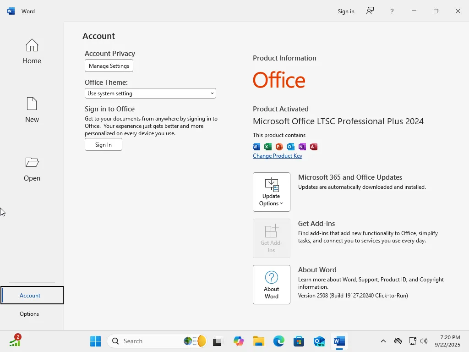Restore down the Word window

(436, 11)
